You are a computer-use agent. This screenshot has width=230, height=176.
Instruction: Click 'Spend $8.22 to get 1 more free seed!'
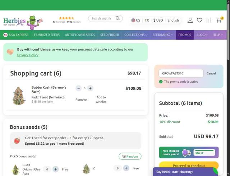[x=54, y=144]
